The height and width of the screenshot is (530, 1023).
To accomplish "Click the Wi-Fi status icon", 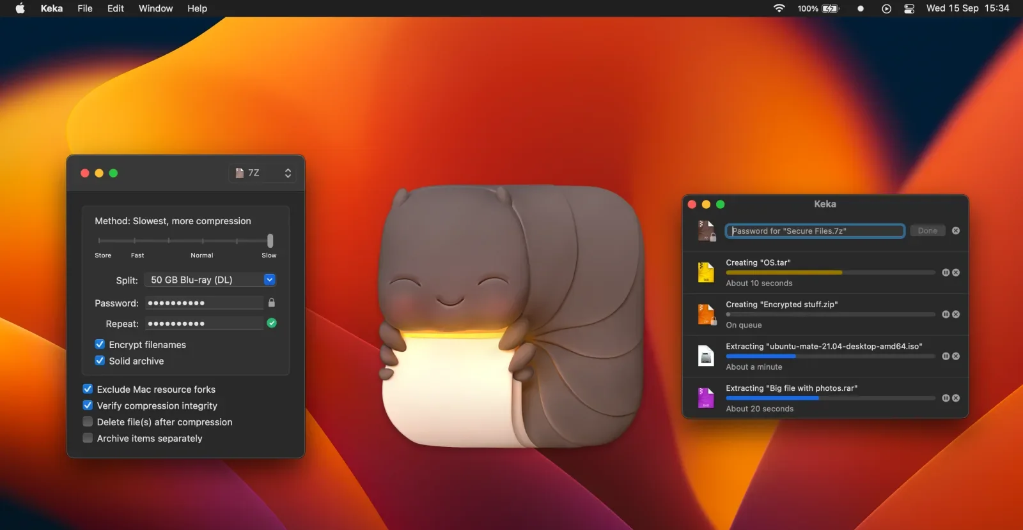I will 779,8.
